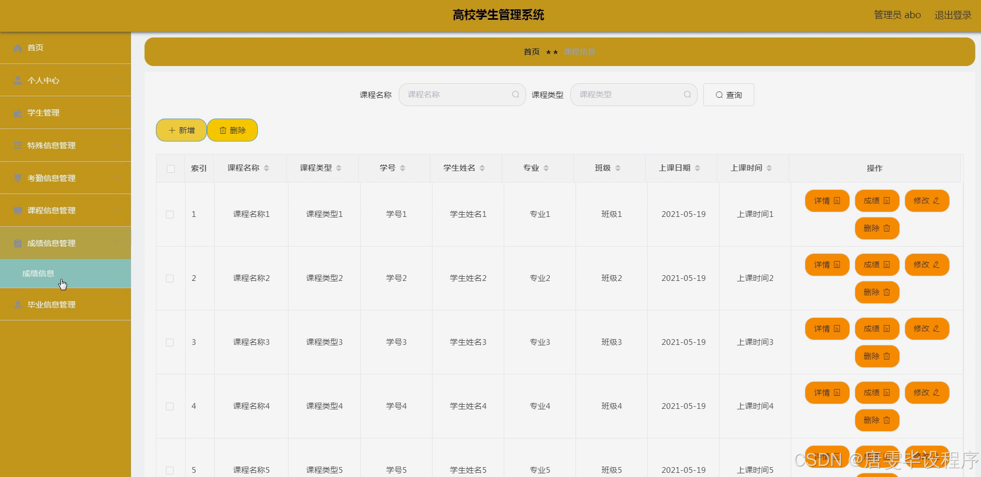
Task: Focus the 课程类型 search input
Action: [634, 95]
